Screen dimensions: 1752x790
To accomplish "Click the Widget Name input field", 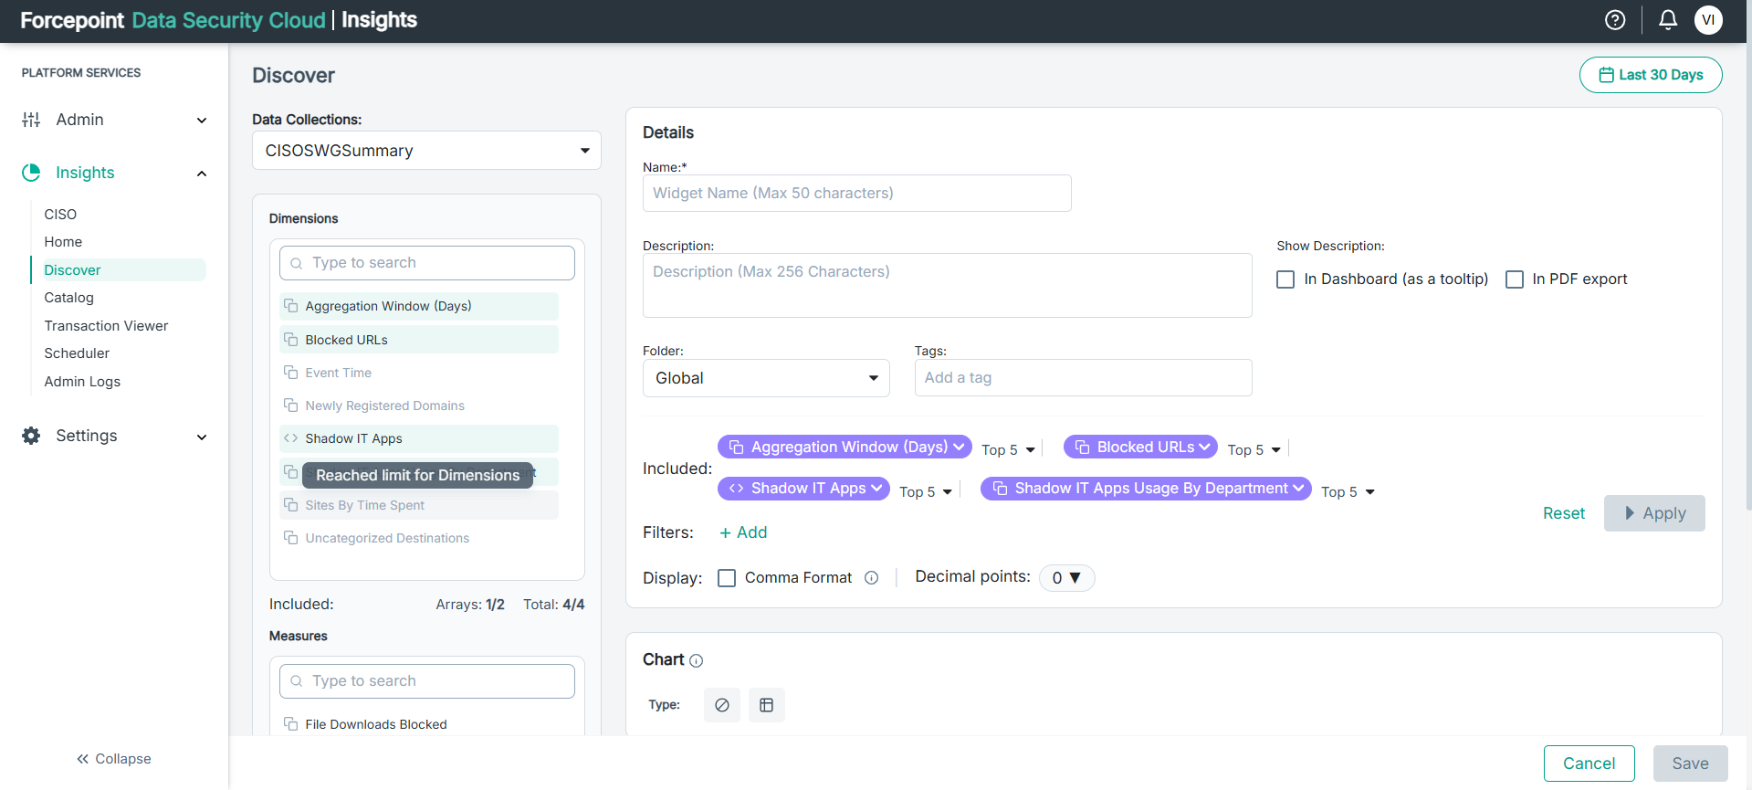I will click(856, 194).
